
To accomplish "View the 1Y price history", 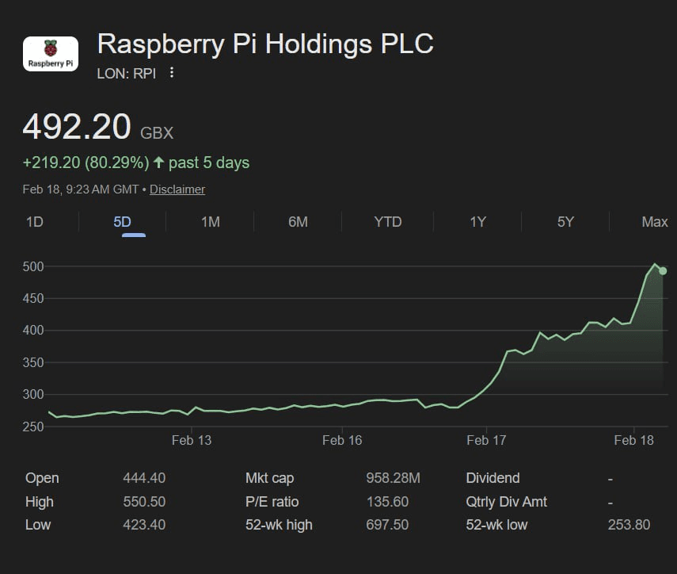I will [x=477, y=222].
